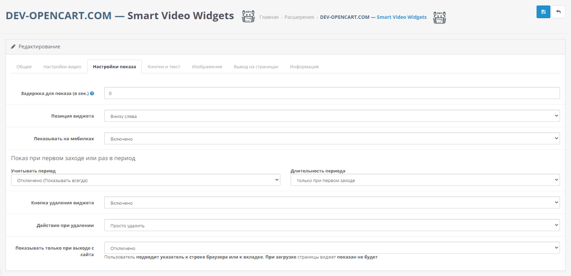Select the Настройки показа tab
This screenshot has width=571, height=276.
point(115,67)
